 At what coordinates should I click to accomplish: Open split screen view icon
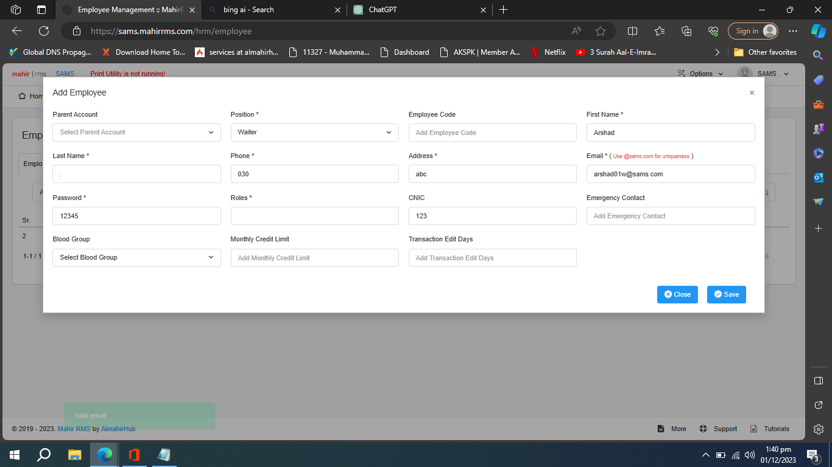point(632,31)
